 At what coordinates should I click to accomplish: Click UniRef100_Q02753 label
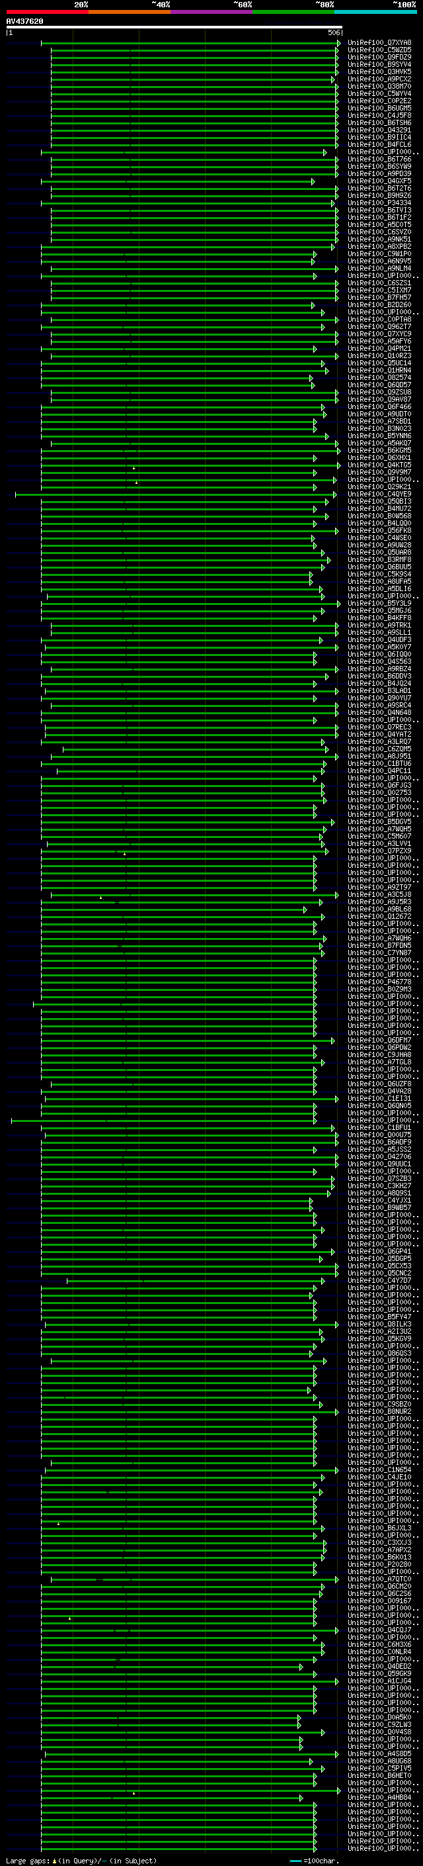coord(379,792)
